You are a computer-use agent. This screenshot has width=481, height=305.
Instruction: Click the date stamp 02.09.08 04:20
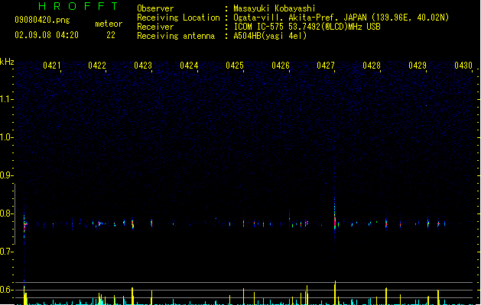tap(47, 35)
